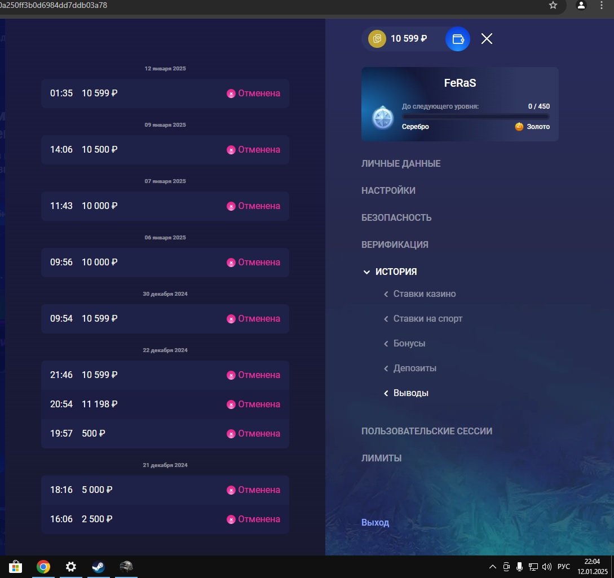Click cancelled icon on 16:06 withdrawal
Screen dimensions: 614x578
coord(231,519)
